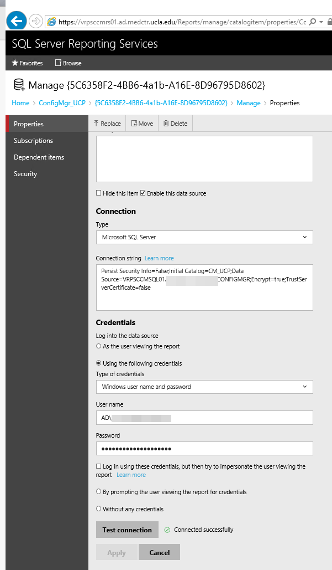332x570 pixels.
Task: Open Learn more link about impersonation
Action: [131, 475]
